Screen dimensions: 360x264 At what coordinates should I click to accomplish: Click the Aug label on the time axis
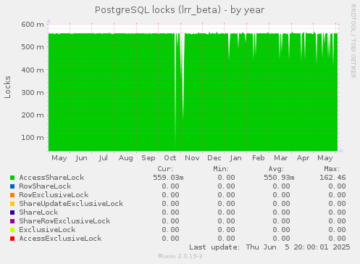tap(126, 158)
